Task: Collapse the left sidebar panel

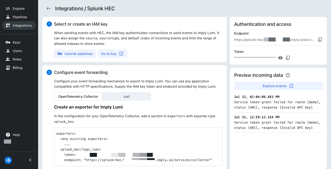Action: click(x=30, y=160)
